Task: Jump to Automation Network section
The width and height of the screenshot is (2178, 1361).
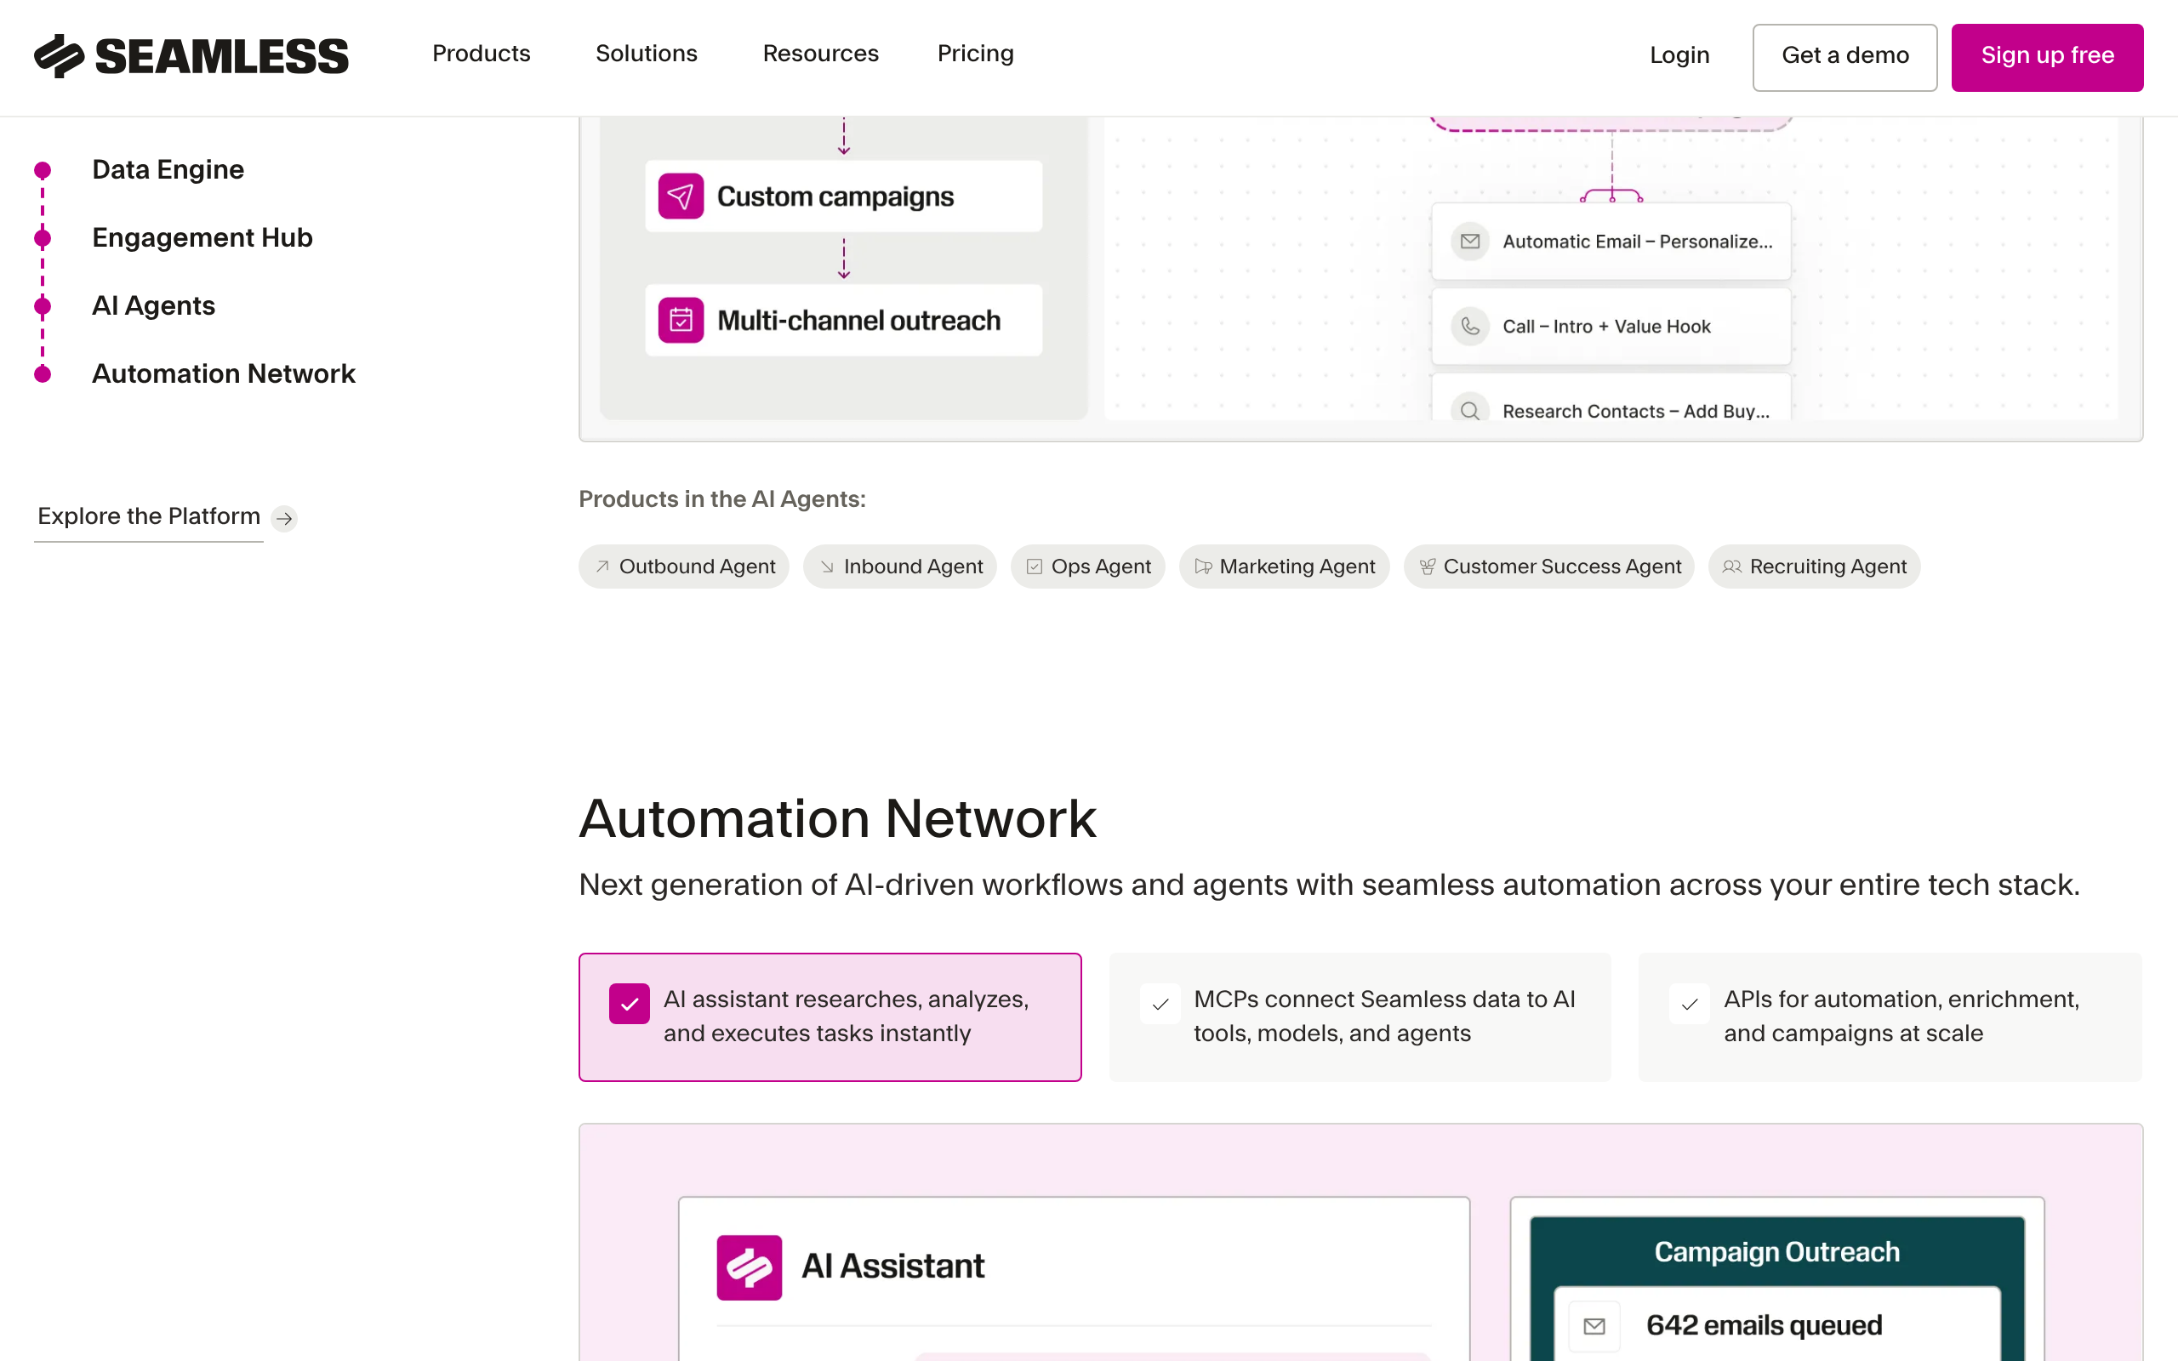Action: click(x=224, y=373)
